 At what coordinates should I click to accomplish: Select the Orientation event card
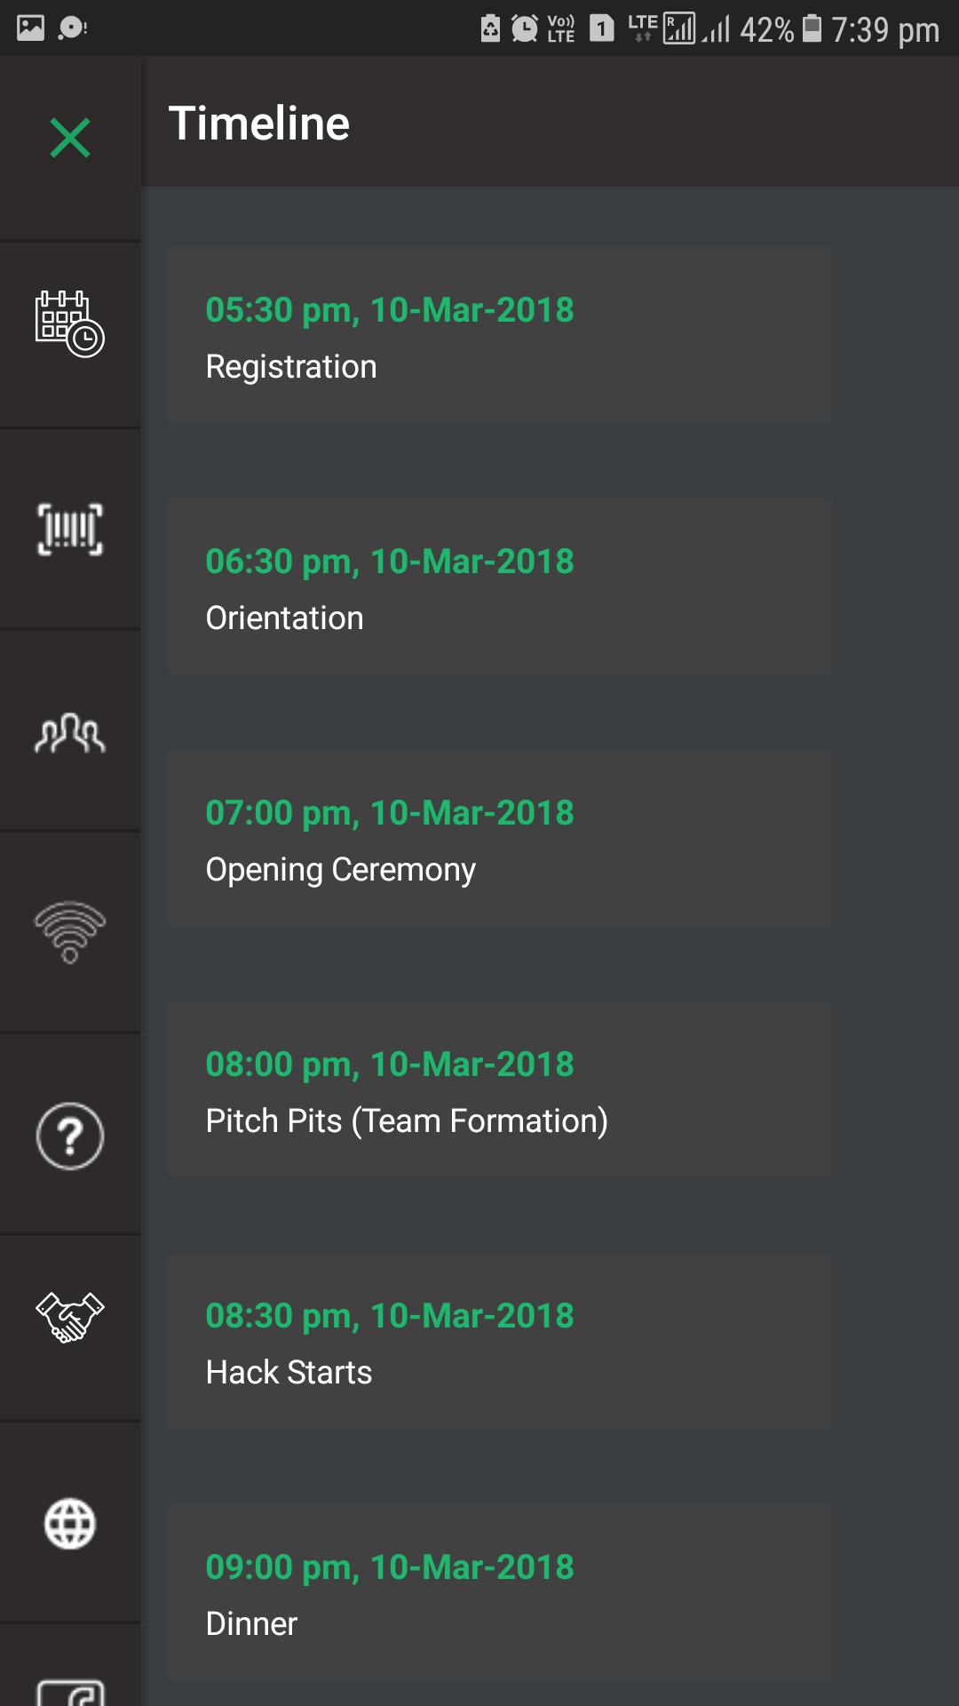coord(500,587)
